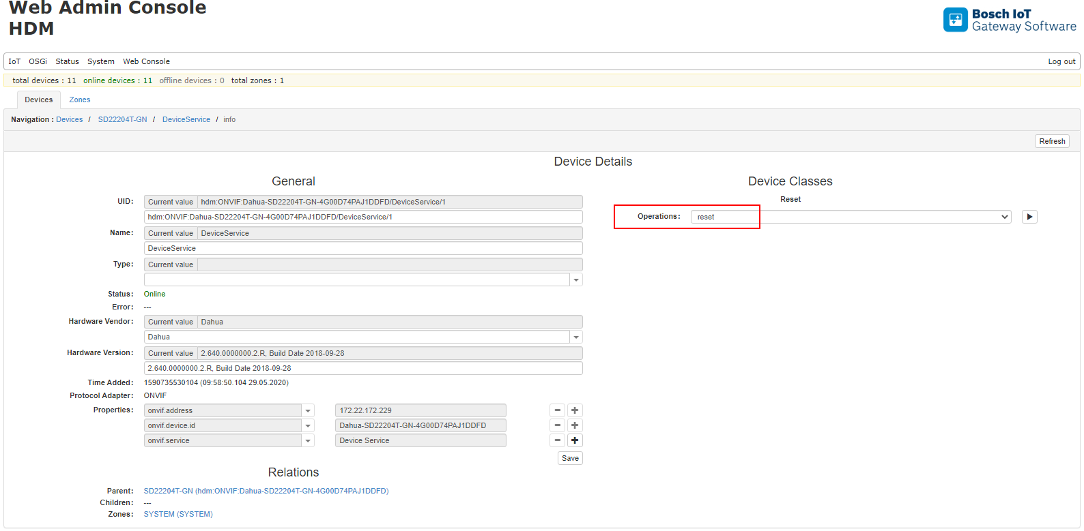Open the Operations reset dropdown
This screenshot has height=531, width=1084.
[x=850, y=217]
